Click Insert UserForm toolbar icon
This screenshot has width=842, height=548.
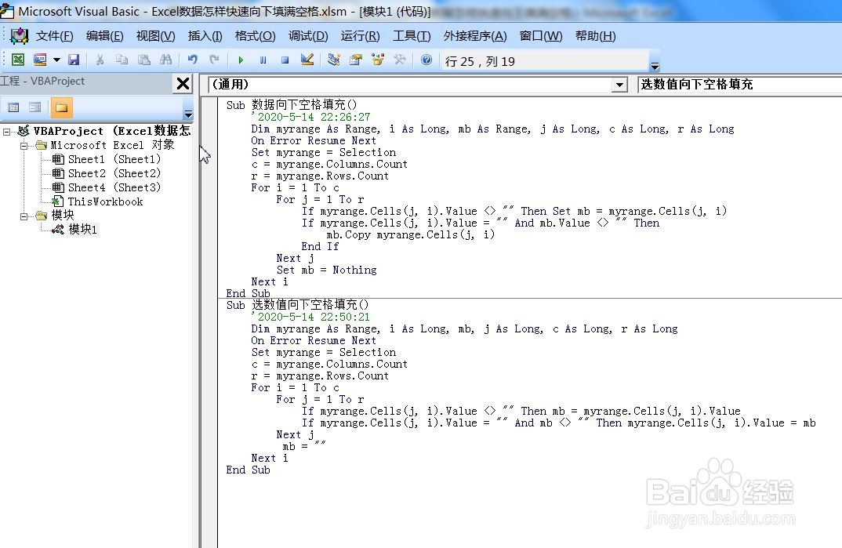click(x=40, y=60)
